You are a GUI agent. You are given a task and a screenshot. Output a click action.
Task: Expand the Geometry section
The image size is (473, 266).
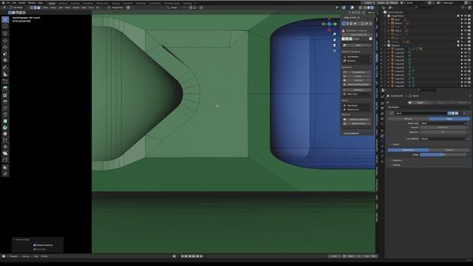coord(396,160)
